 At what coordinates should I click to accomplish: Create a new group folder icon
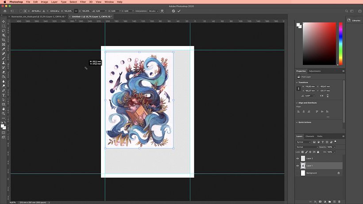tap(330, 202)
